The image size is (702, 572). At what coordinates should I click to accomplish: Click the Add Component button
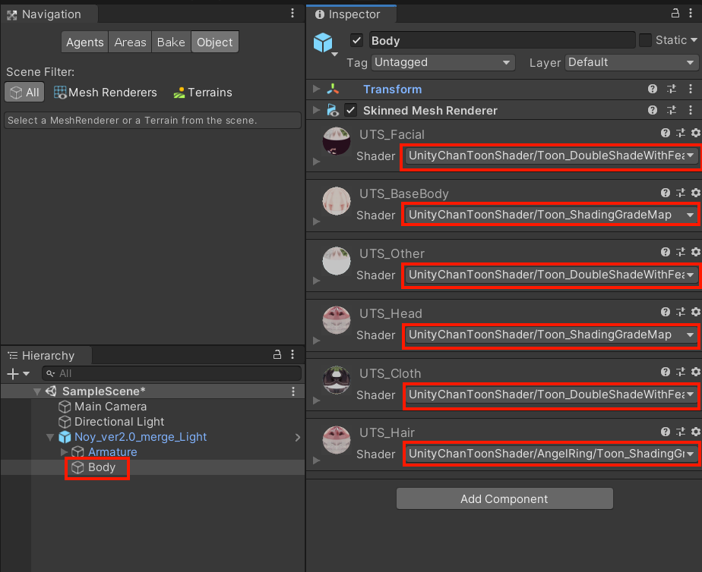[504, 498]
